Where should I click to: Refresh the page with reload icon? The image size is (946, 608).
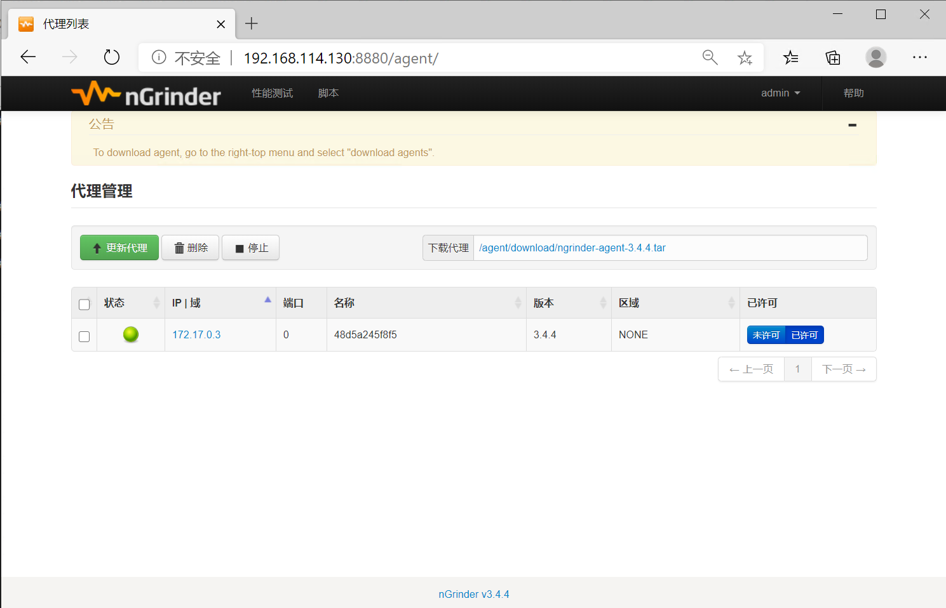pyautogui.click(x=112, y=58)
